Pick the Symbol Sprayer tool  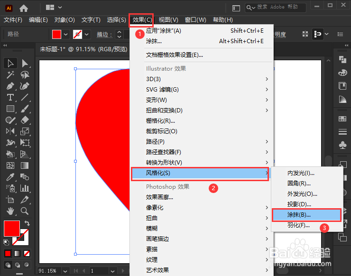(x=10, y=188)
